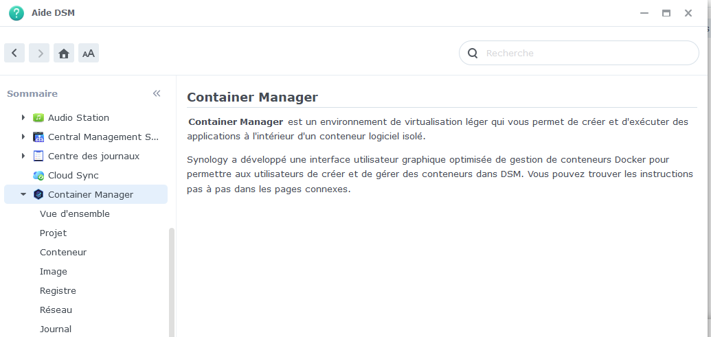Open the help home page
Viewport: 711px width, 337px height.
[x=64, y=53]
